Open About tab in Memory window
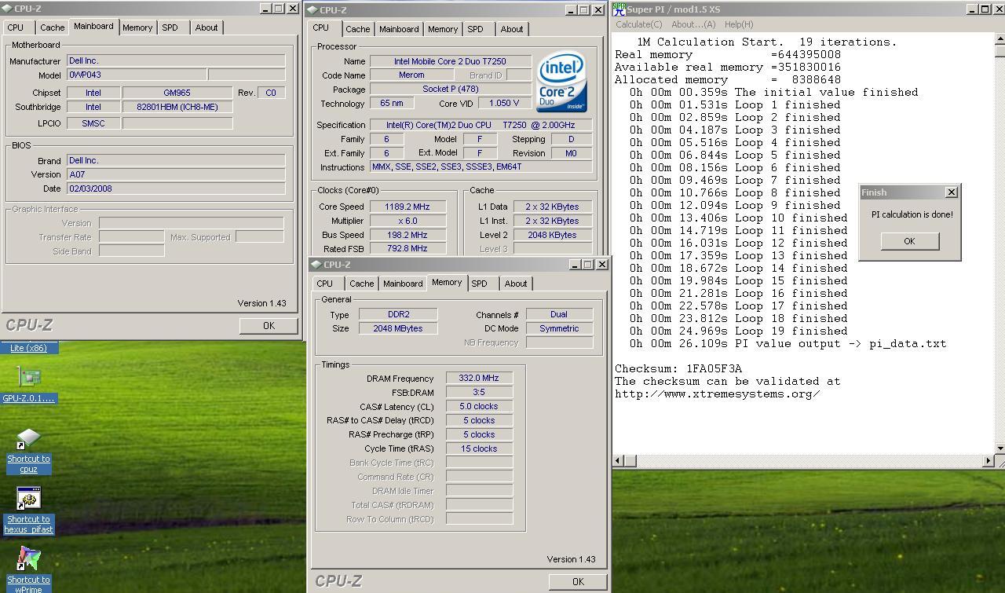The width and height of the screenshot is (1005, 593). 516,284
